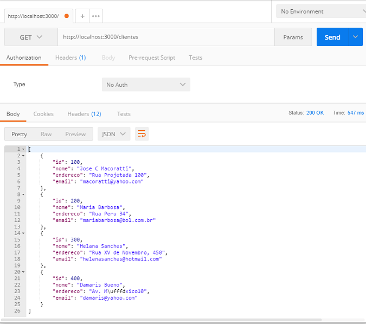Click line number 26 in gutter
The width and height of the screenshot is (366, 324).
17,311
